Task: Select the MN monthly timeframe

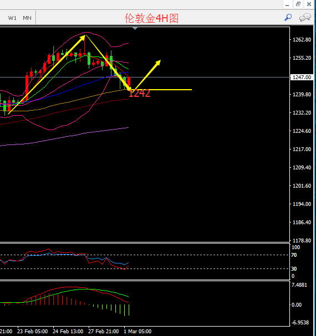Action: point(27,18)
